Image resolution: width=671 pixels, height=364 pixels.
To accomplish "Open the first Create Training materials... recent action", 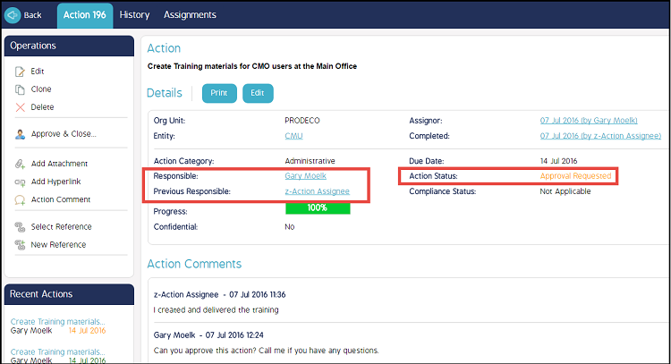I will tap(58, 322).
